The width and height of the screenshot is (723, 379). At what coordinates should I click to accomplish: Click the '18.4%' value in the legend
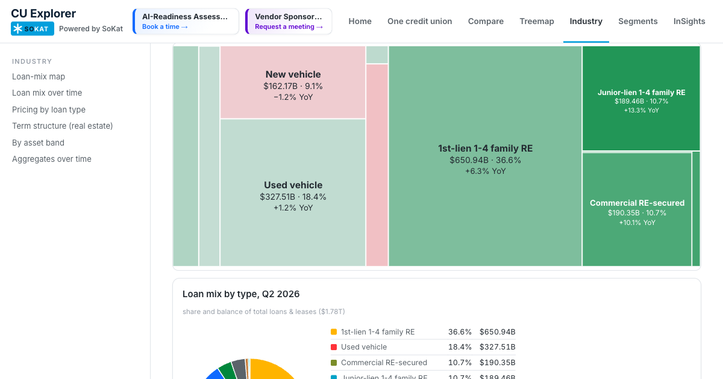pyautogui.click(x=460, y=347)
